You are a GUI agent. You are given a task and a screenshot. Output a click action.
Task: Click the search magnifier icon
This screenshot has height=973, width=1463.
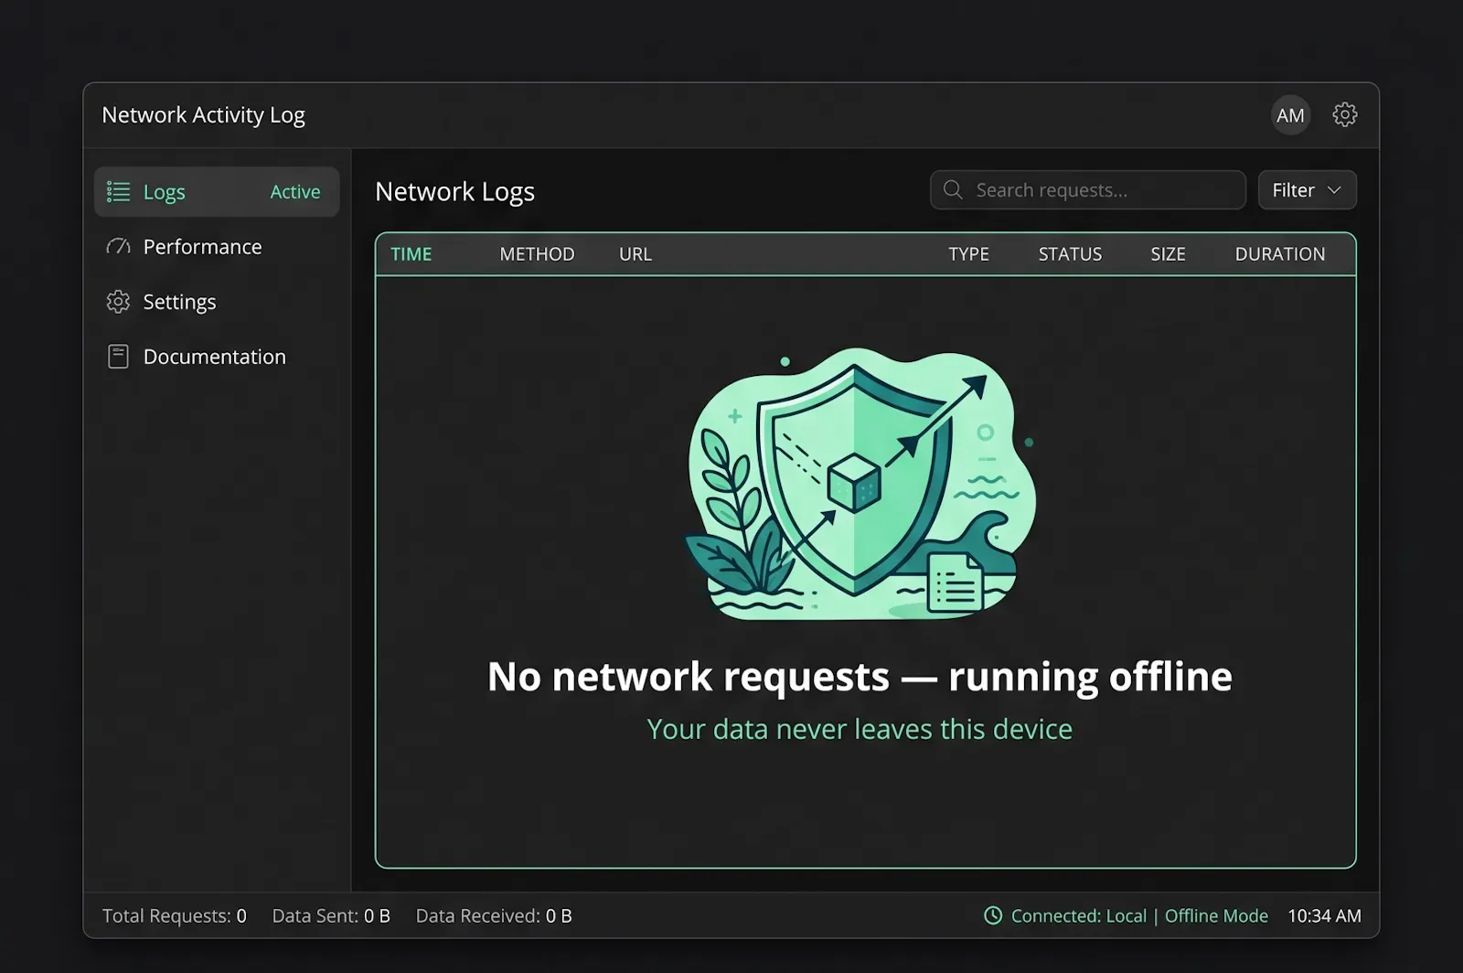pos(953,189)
